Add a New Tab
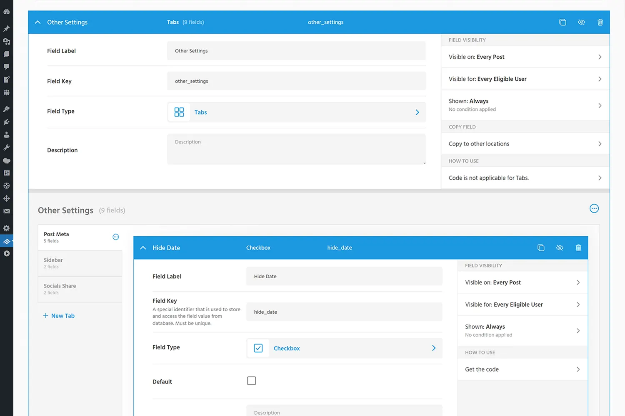 point(59,316)
